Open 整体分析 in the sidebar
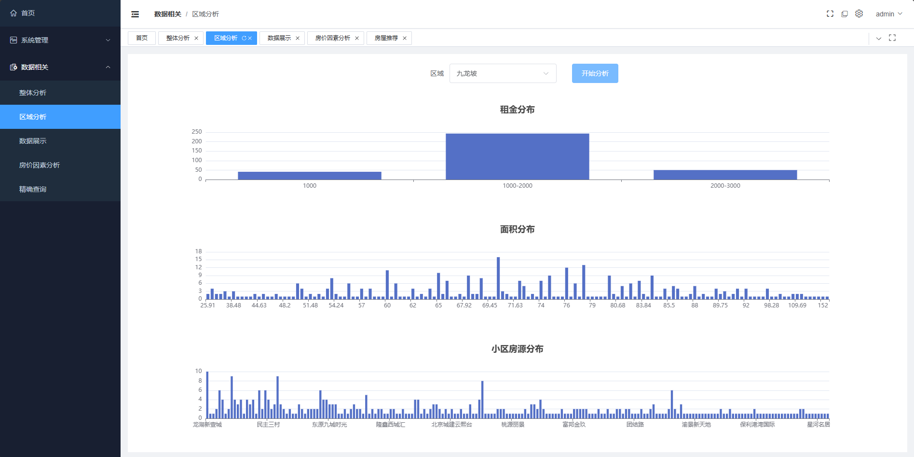 [x=60, y=93]
